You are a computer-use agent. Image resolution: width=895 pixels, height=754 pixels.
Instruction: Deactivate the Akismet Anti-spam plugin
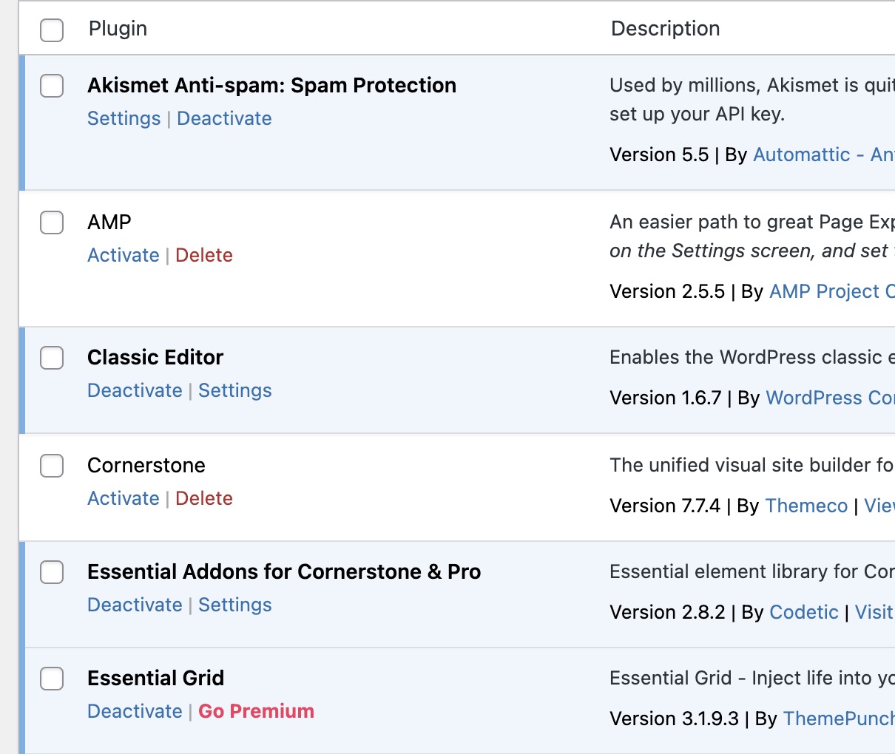[x=224, y=118]
